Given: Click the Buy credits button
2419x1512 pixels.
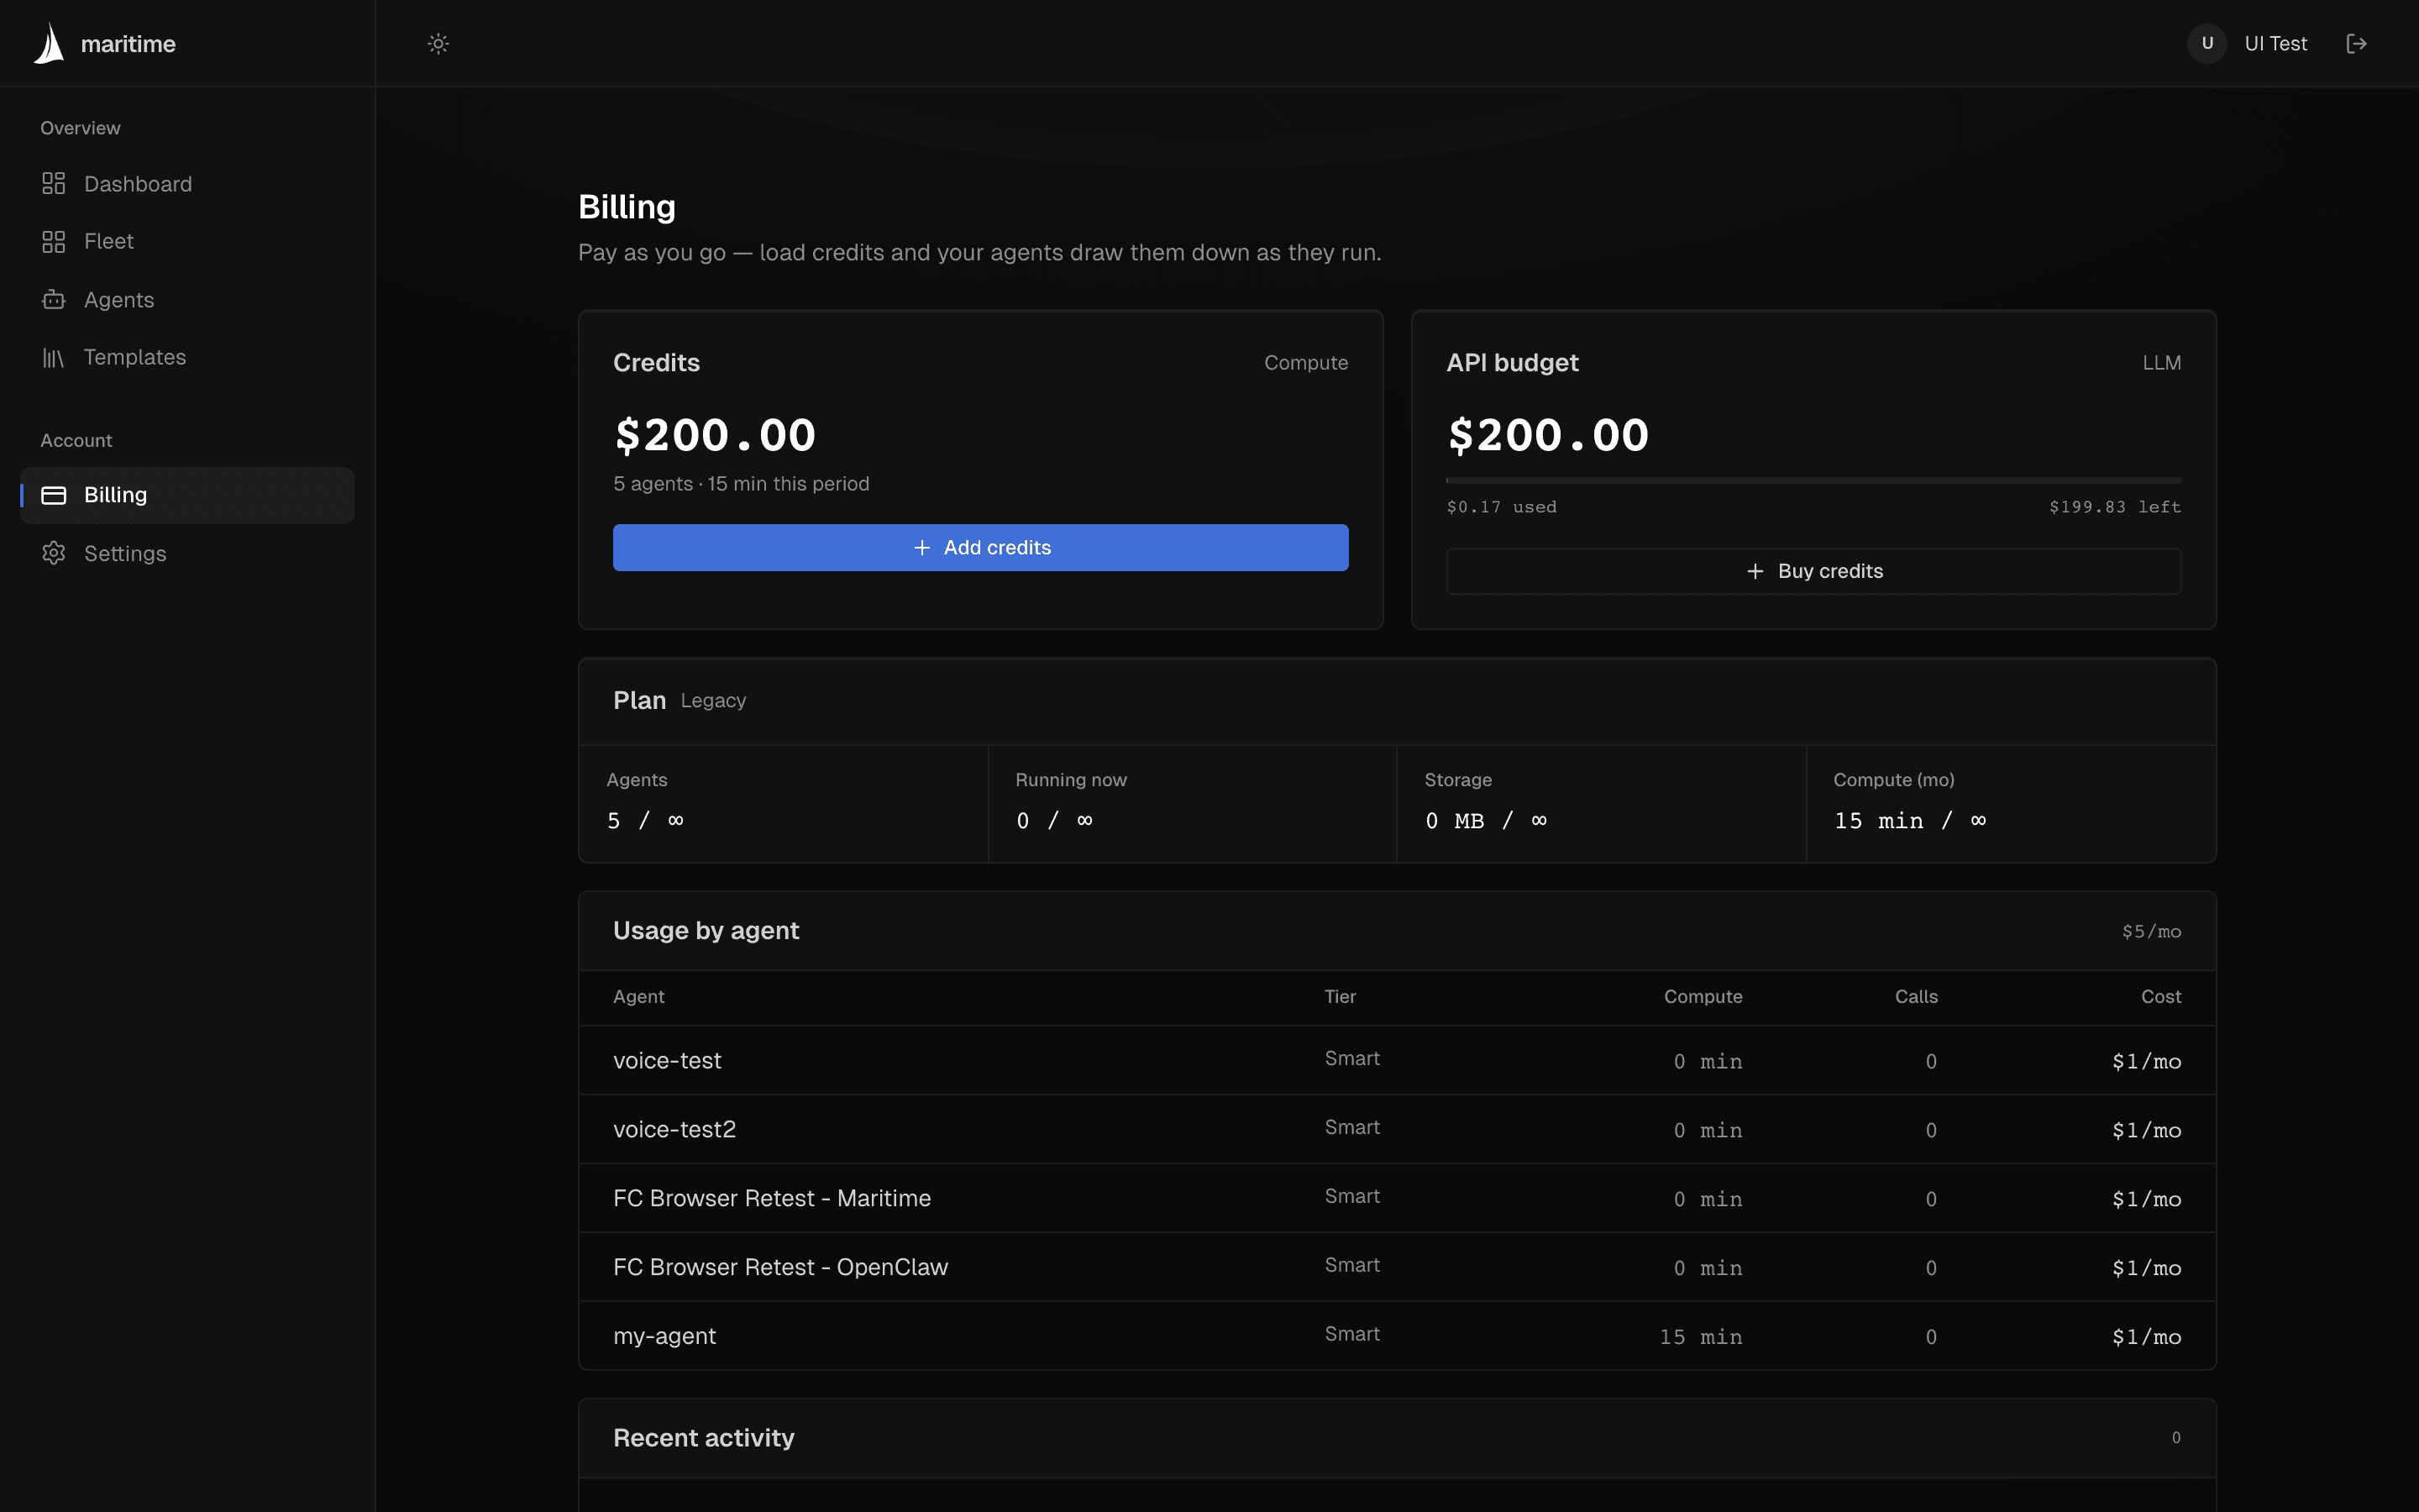Looking at the screenshot, I should (x=1813, y=571).
